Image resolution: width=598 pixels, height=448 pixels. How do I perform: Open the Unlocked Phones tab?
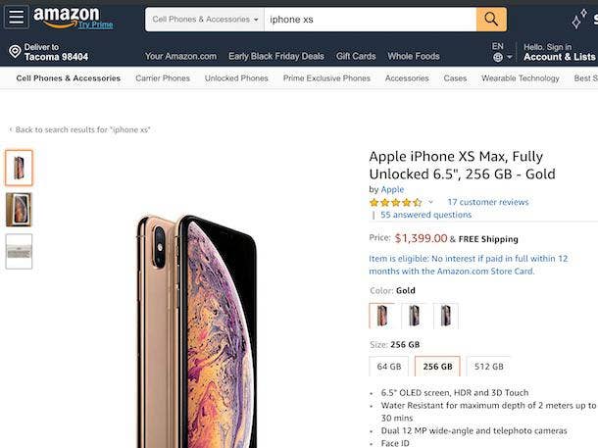pos(236,78)
